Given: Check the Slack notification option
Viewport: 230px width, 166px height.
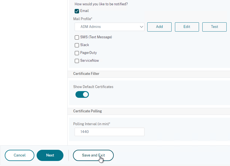Looking at the screenshot, I should (77, 45).
